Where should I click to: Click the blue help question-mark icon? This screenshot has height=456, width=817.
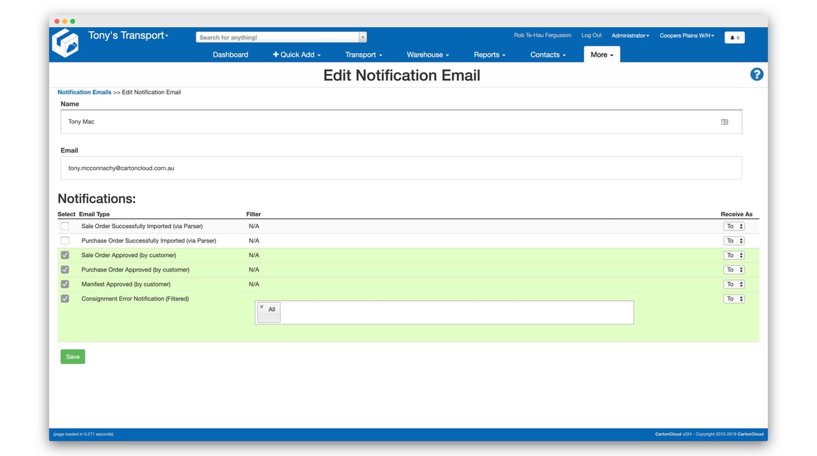[x=757, y=73]
